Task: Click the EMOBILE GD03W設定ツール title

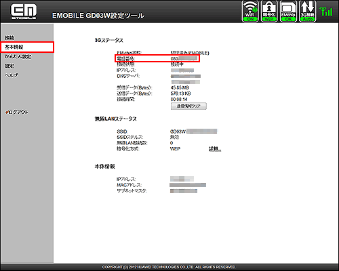Action: pyautogui.click(x=98, y=16)
